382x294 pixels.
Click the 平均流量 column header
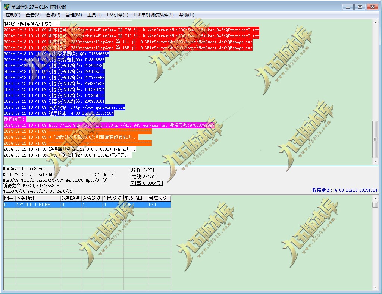[x=136, y=198]
